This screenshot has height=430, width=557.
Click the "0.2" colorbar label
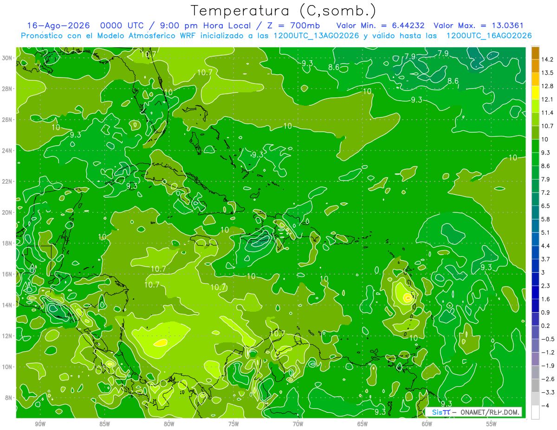[x=546, y=326]
